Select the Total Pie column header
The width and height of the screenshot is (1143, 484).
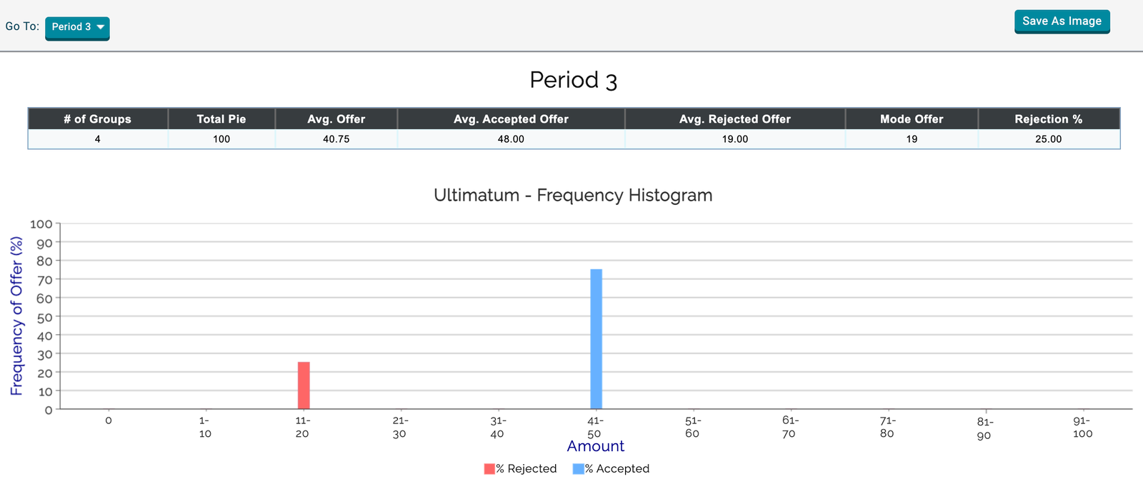click(221, 119)
